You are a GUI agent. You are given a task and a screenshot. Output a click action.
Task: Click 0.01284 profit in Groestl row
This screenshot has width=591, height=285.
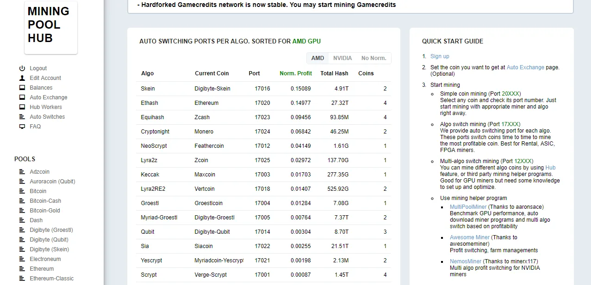point(301,203)
